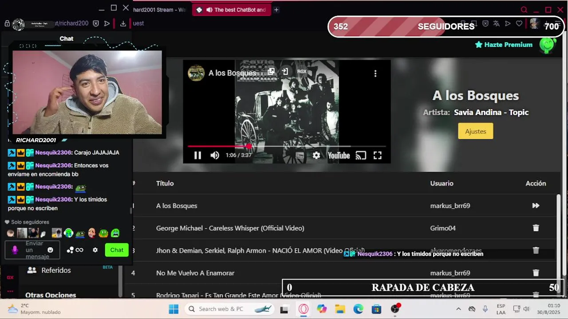Click Nesquik2306 username in 'Carajo JAJAJAJA' message

(53, 152)
